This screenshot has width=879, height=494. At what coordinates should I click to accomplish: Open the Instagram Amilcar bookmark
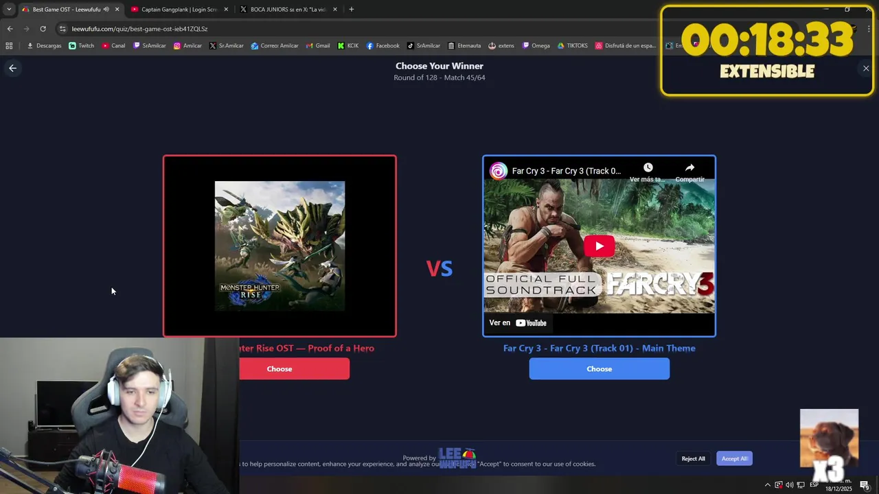[x=187, y=45]
